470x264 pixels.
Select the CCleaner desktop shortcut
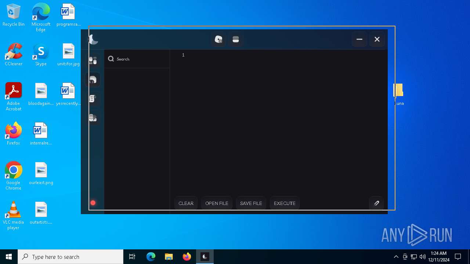(x=14, y=55)
